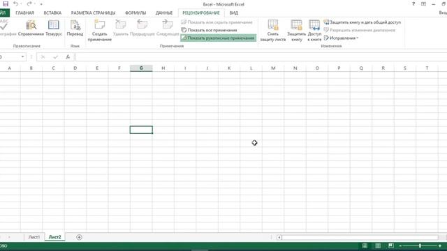The height and width of the screenshot is (251, 447).
Task: Create a new comment with Создать примечание
Action: 99,31
